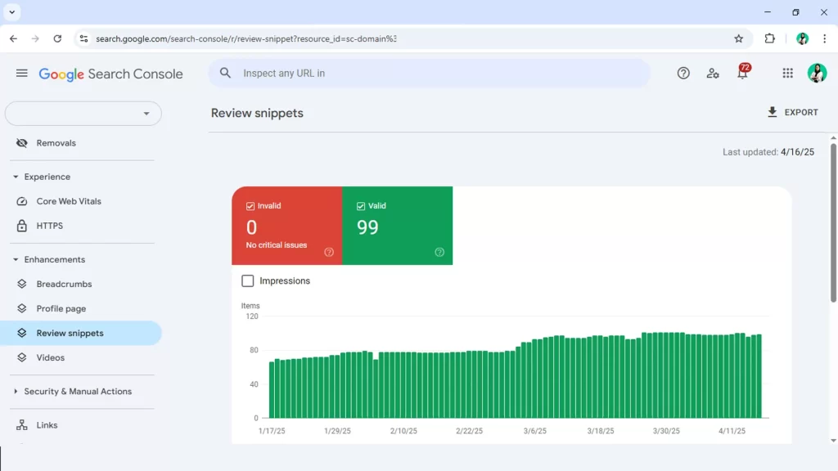Open notifications bell with 72 alerts

pos(743,72)
